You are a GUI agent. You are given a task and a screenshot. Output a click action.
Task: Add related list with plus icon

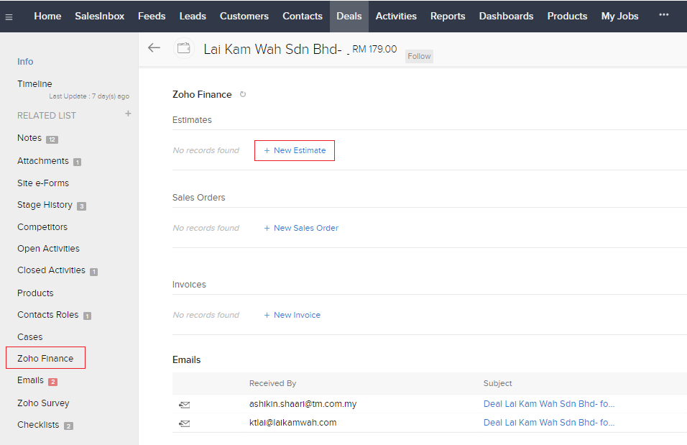coord(128,114)
